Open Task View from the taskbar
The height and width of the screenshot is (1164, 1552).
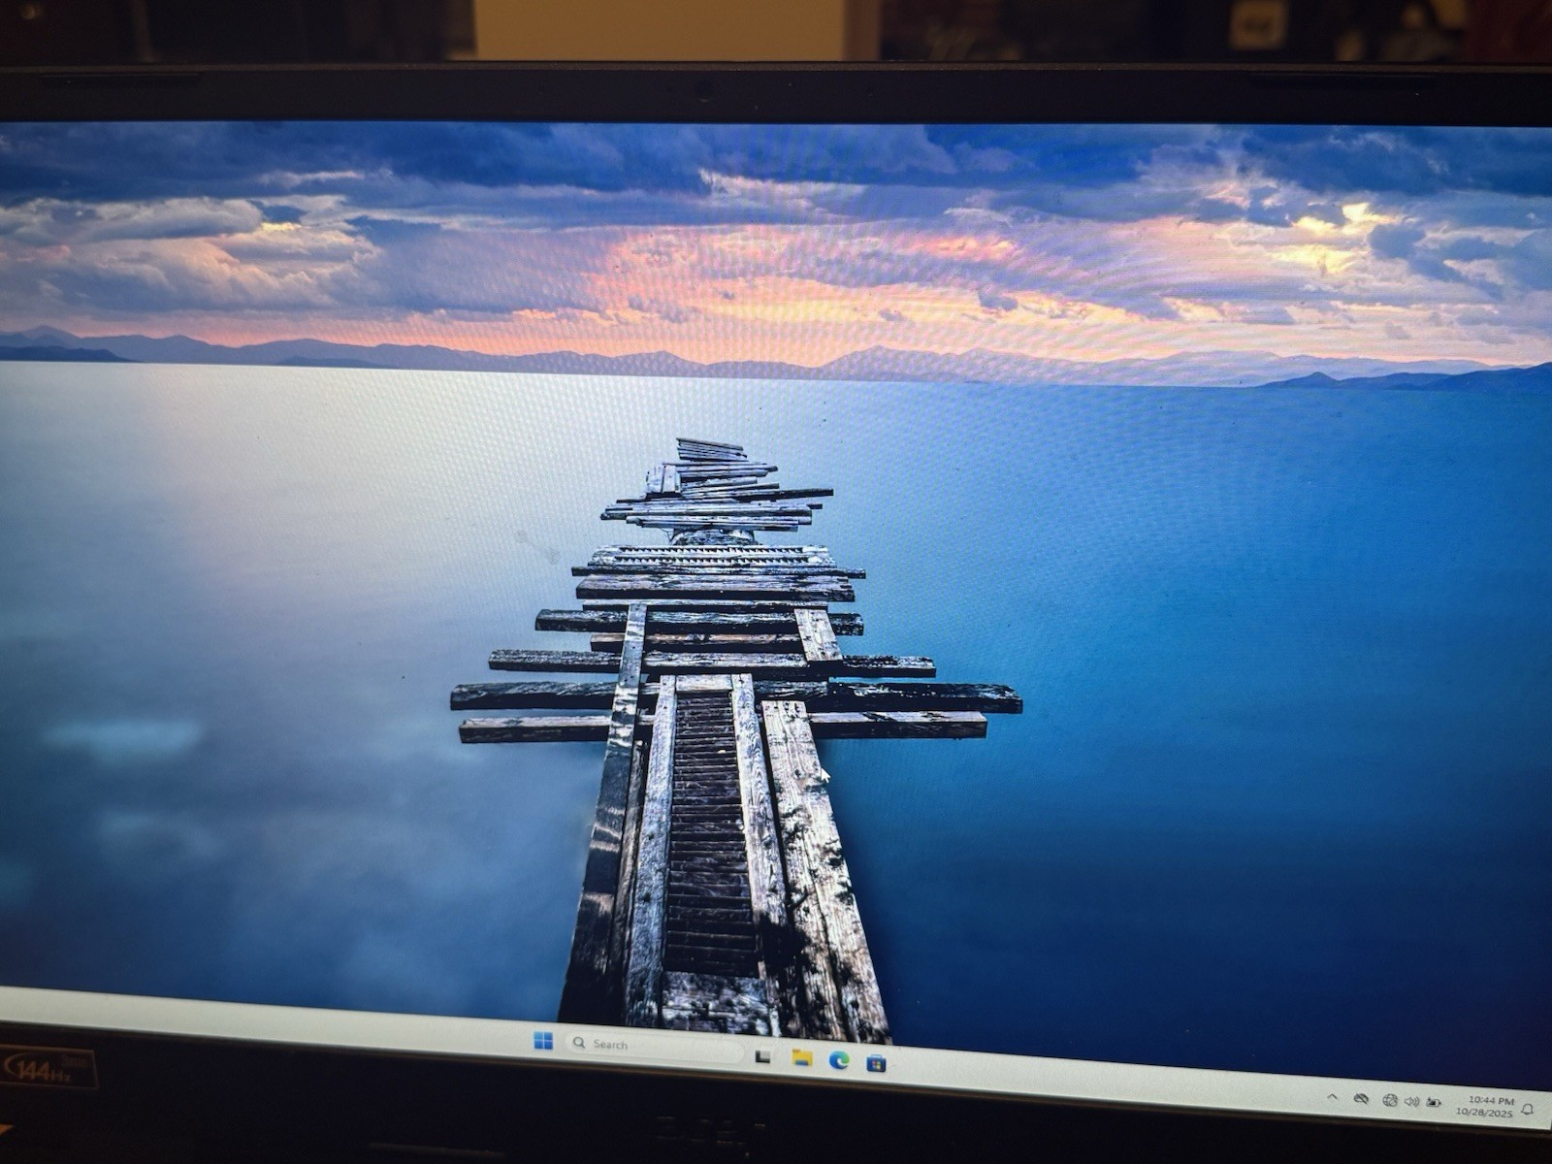pos(762,1055)
